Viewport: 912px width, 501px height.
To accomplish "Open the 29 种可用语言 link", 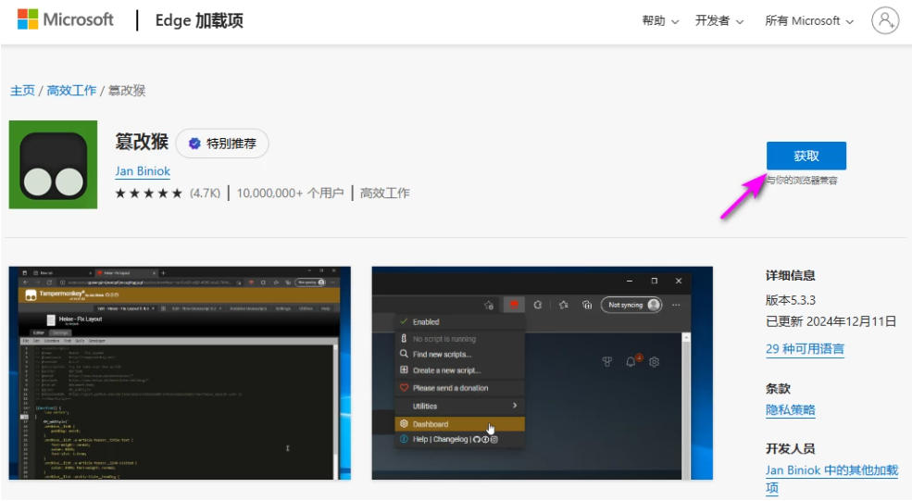I will click(x=805, y=349).
